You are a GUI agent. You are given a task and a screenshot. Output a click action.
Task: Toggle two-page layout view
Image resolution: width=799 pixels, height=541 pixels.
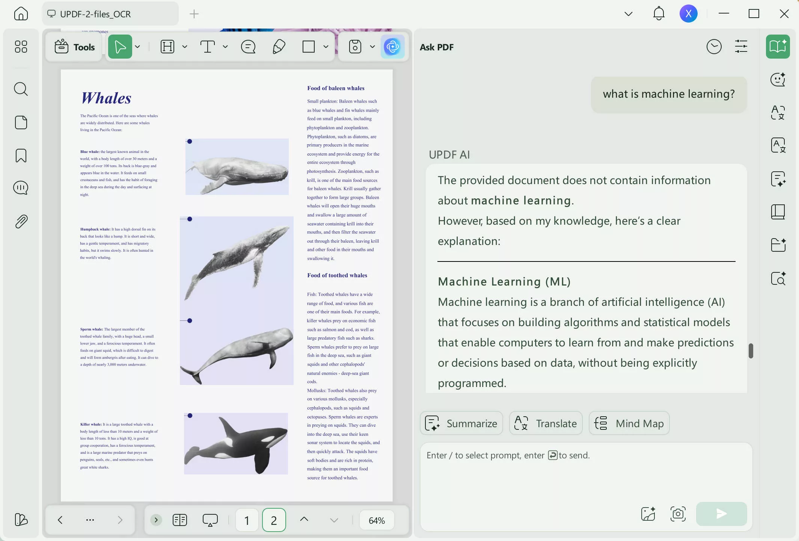179,520
